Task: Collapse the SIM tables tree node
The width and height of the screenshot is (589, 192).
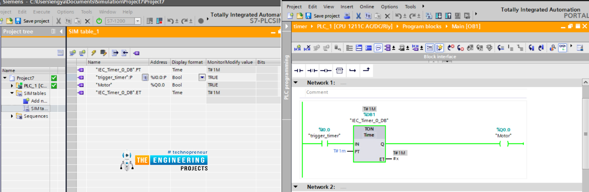Action: pos(12,93)
